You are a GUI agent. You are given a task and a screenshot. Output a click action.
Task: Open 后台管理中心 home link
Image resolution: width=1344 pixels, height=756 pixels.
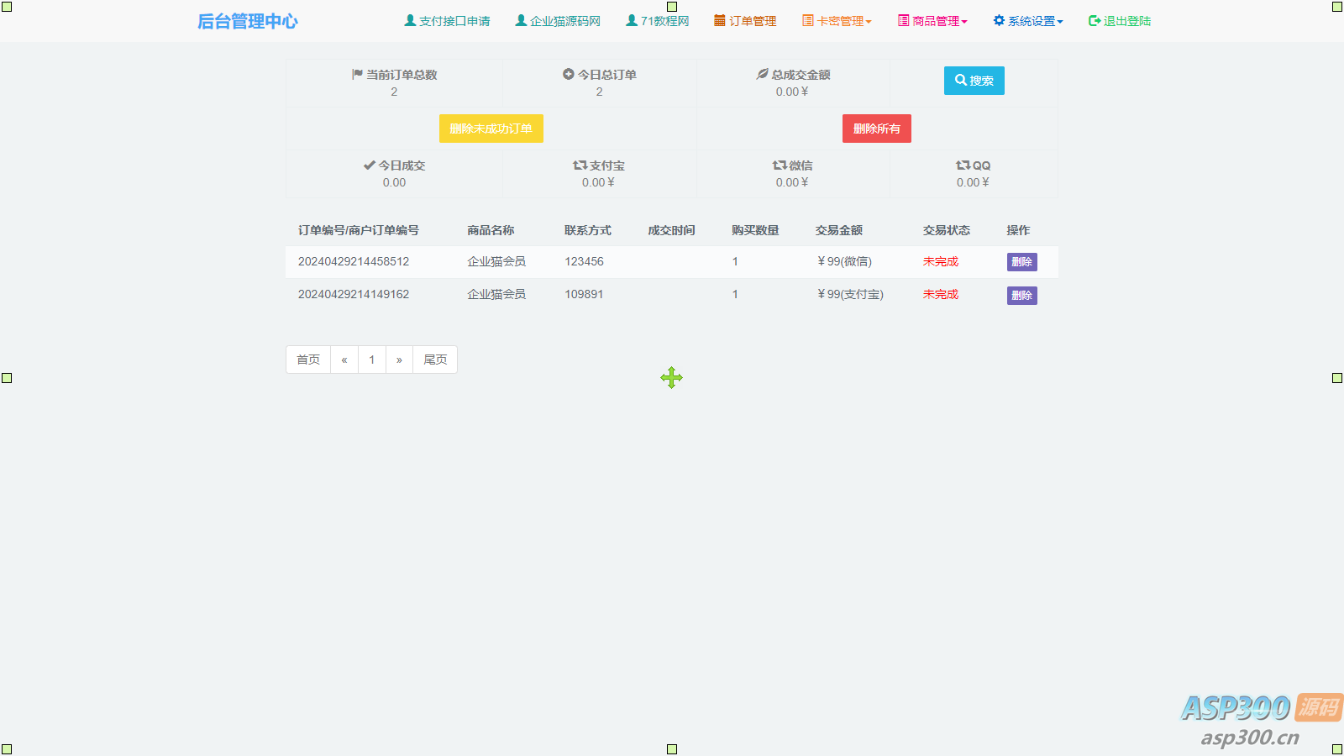click(x=247, y=21)
